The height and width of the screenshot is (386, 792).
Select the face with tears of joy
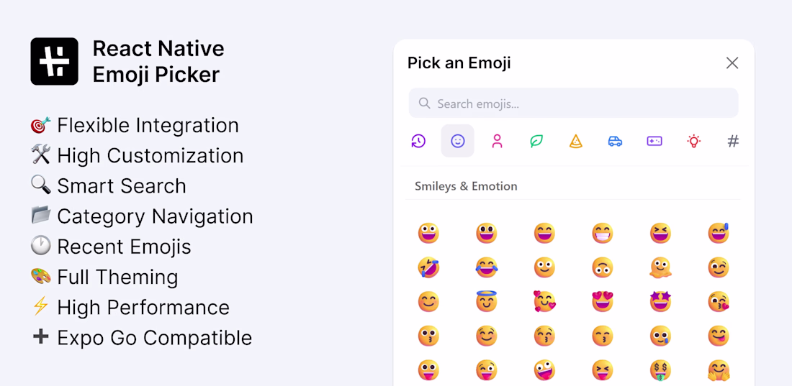click(487, 267)
